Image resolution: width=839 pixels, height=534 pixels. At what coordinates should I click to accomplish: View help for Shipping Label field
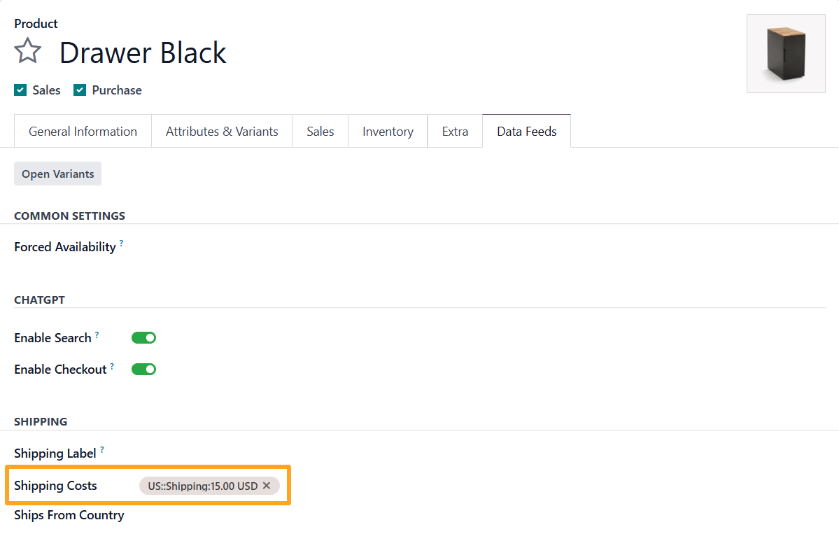click(x=103, y=449)
